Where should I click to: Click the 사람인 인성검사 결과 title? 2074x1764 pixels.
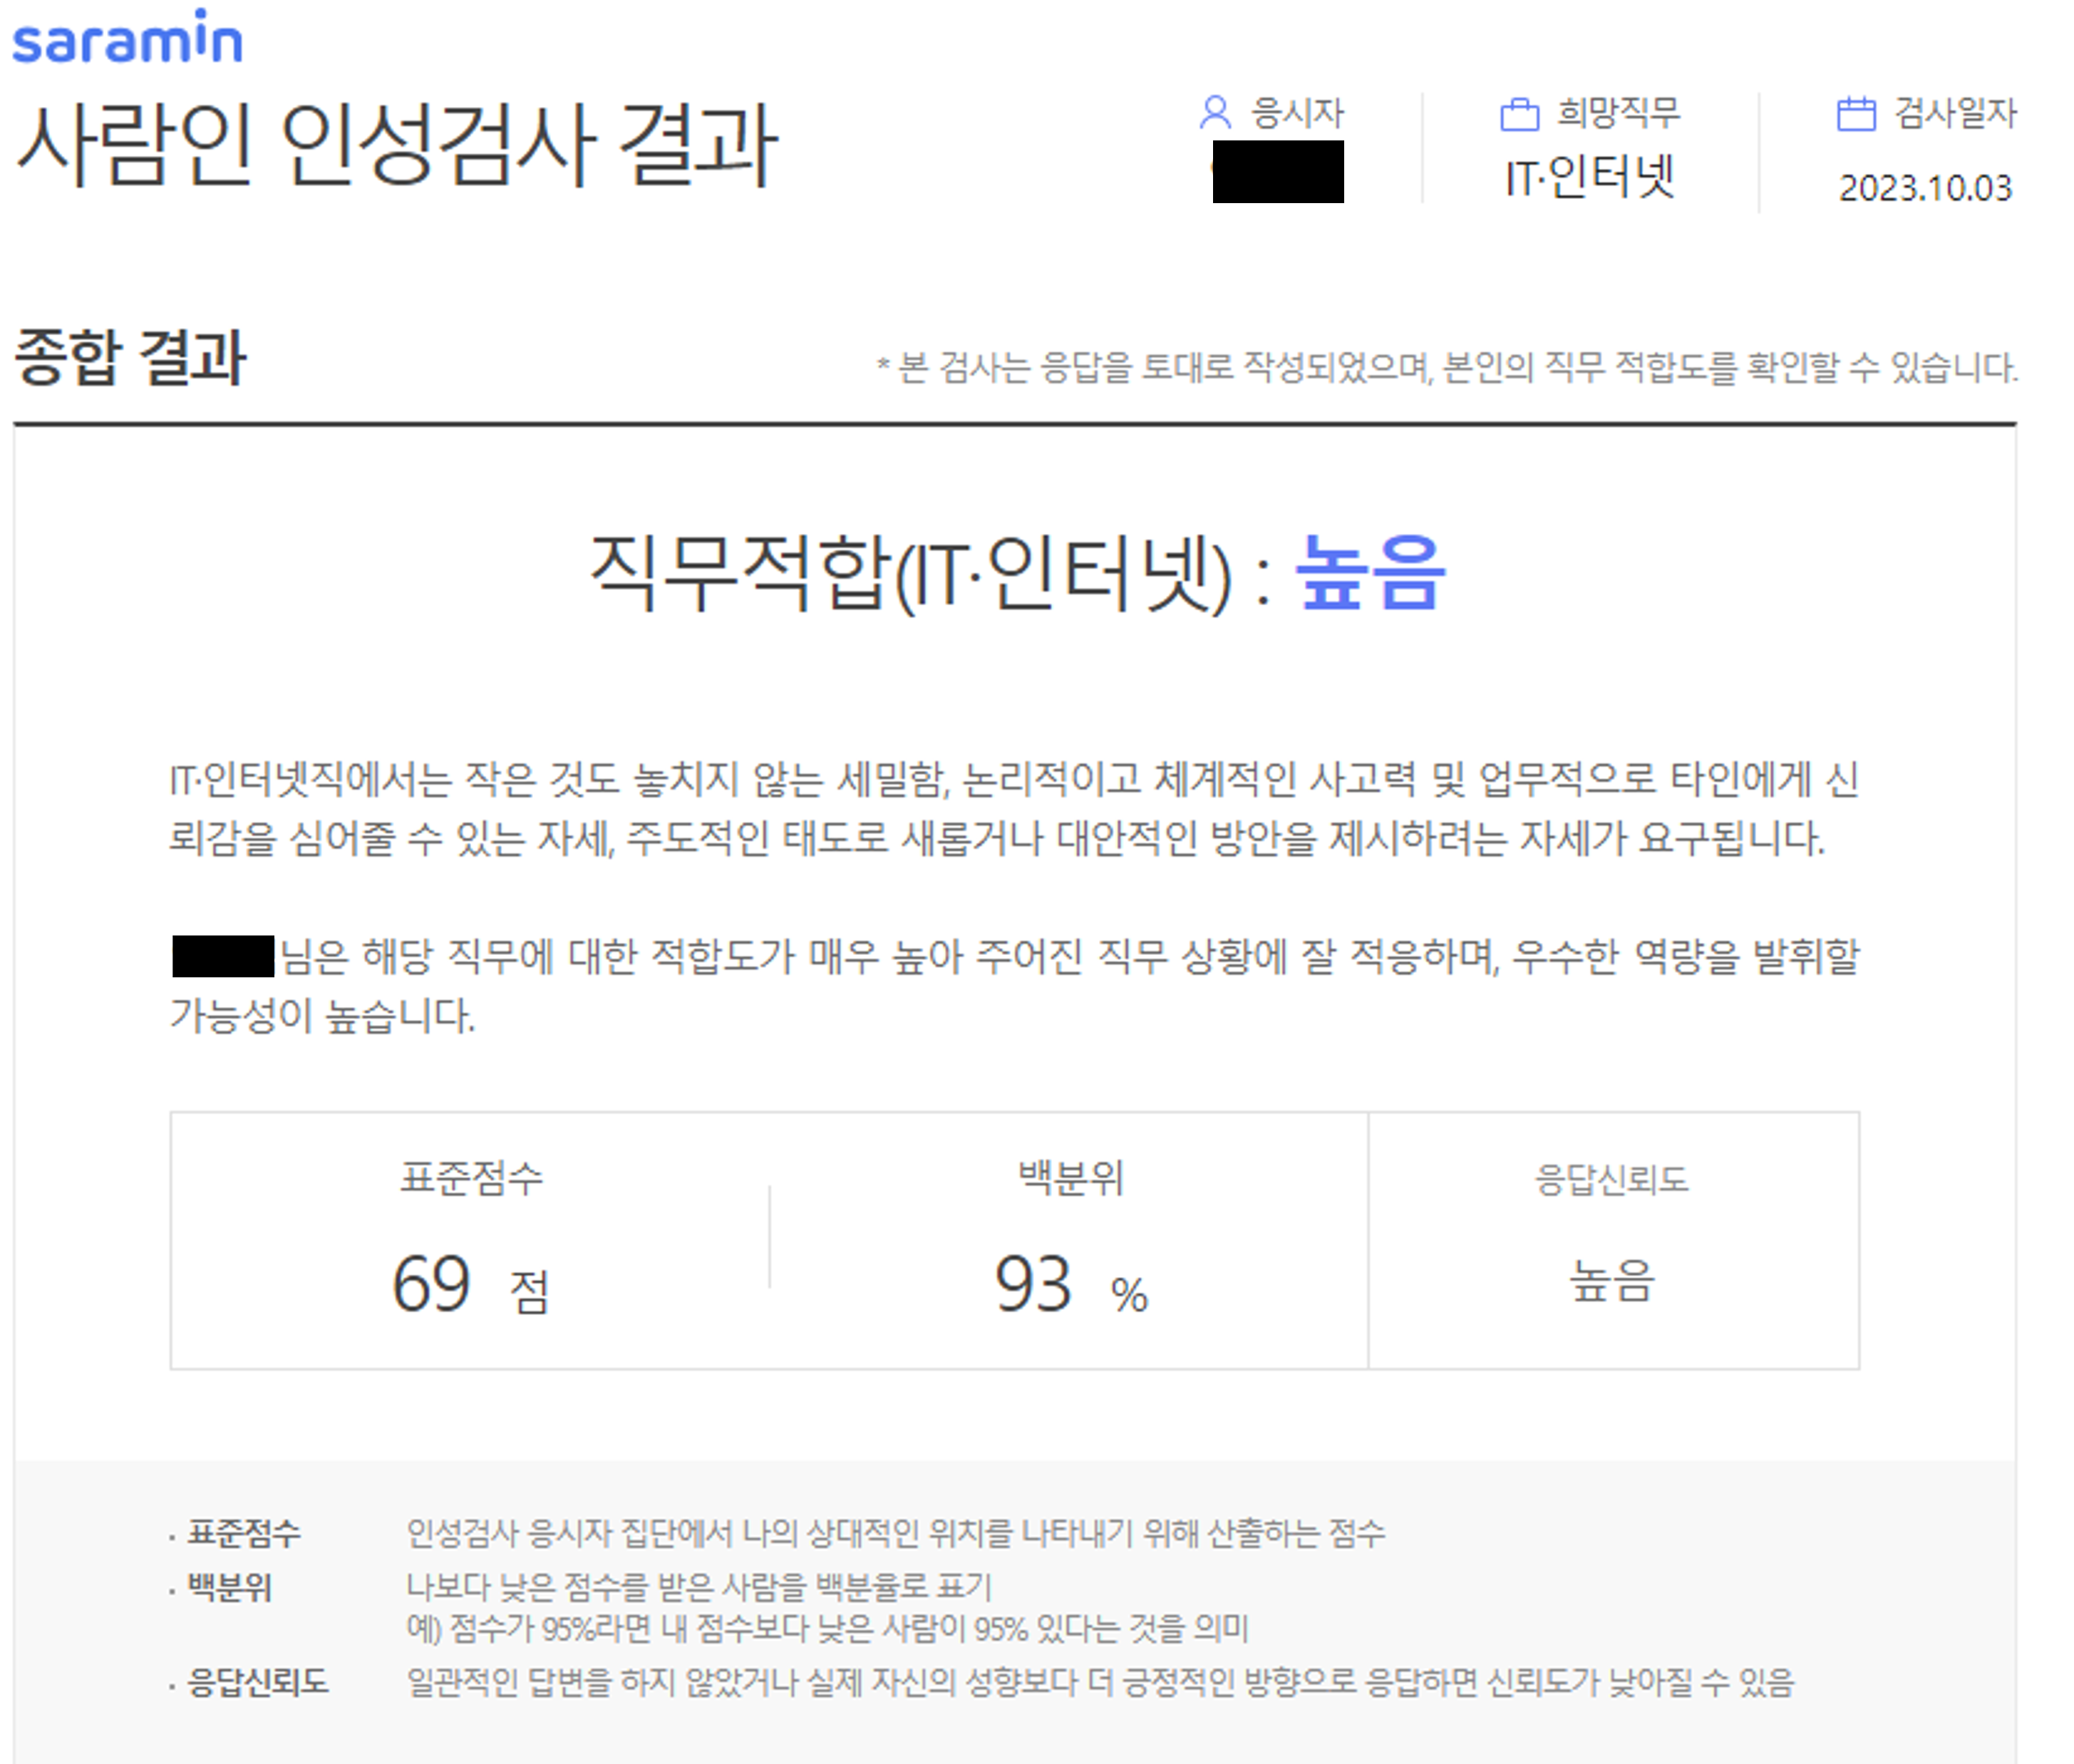click(x=397, y=146)
